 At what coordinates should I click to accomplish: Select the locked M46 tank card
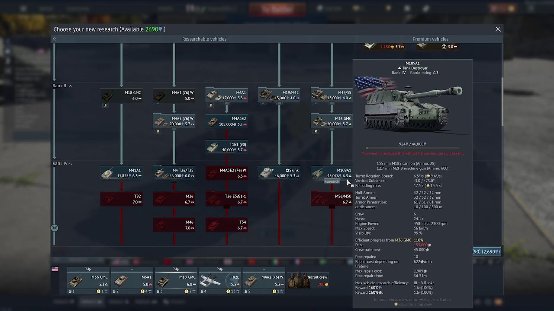tap(174, 225)
